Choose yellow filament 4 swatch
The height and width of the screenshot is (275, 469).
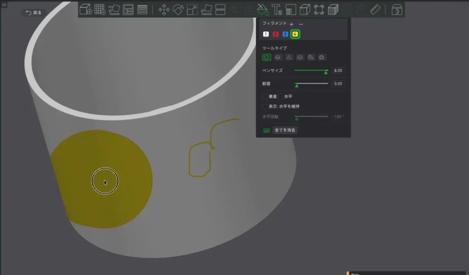tap(295, 34)
